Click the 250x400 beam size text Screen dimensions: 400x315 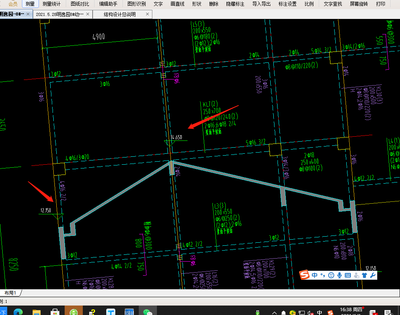[310, 162]
